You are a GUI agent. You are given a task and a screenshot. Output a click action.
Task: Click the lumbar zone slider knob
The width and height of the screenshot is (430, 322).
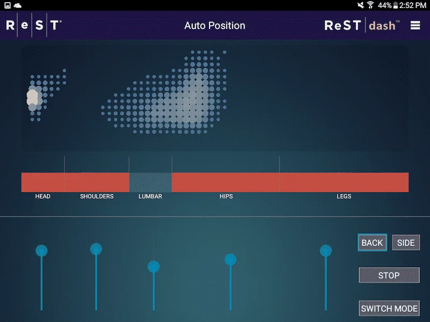click(154, 267)
